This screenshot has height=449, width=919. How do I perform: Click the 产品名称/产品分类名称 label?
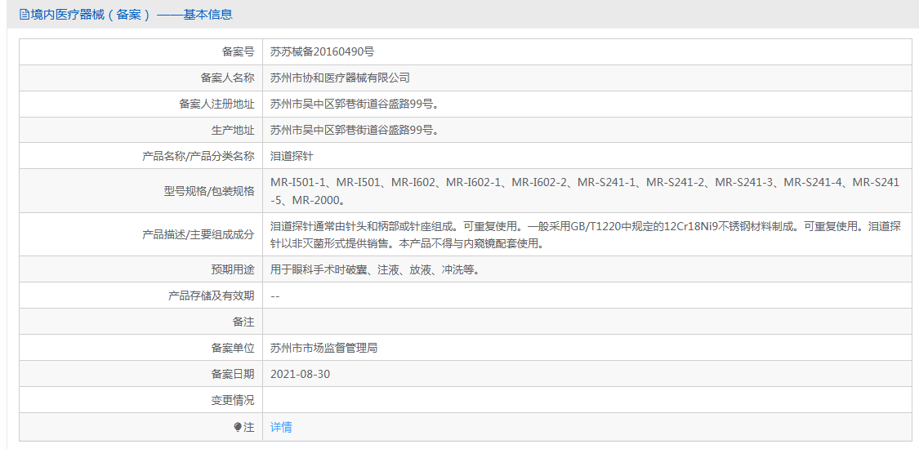click(199, 156)
